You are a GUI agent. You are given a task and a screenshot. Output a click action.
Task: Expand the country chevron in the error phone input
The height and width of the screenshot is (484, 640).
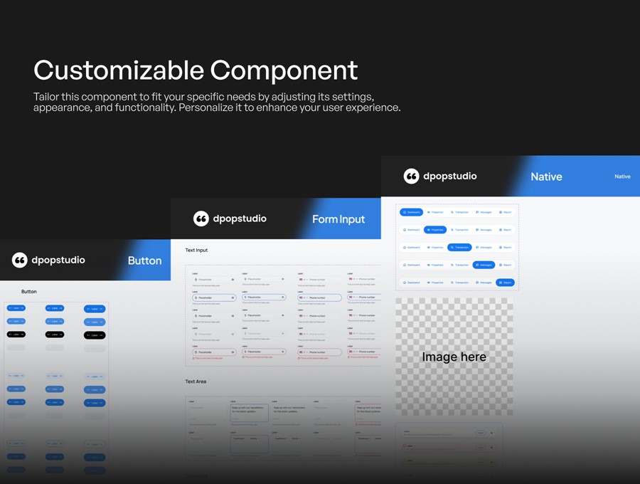(306, 352)
